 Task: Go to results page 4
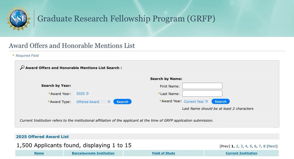(246, 146)
